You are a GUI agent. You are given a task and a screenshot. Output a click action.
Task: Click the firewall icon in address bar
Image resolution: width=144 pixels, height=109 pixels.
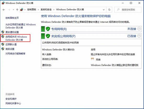(x=22, y=9)
